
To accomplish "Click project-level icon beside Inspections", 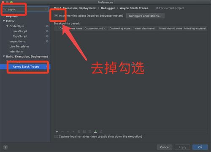I will pos(47,41).
